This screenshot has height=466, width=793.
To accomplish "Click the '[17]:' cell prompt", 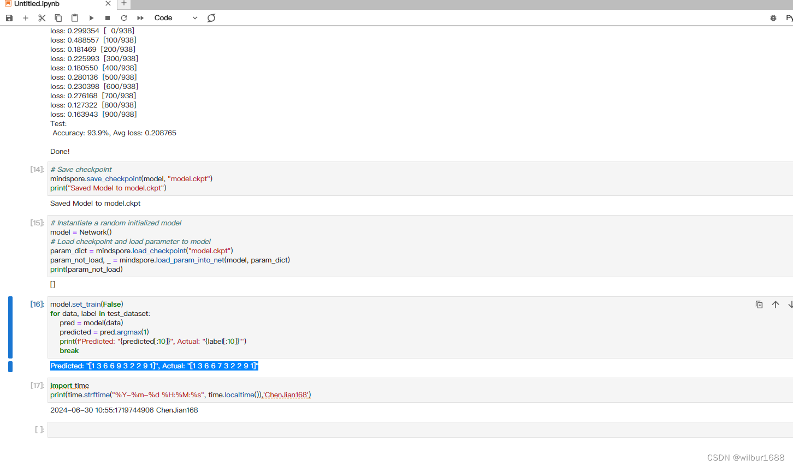I will pyautogui.click(x=37, y=386).
